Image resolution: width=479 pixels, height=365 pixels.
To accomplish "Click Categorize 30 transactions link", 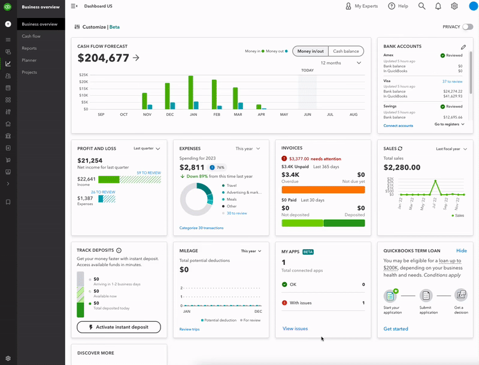I will 201,228.
